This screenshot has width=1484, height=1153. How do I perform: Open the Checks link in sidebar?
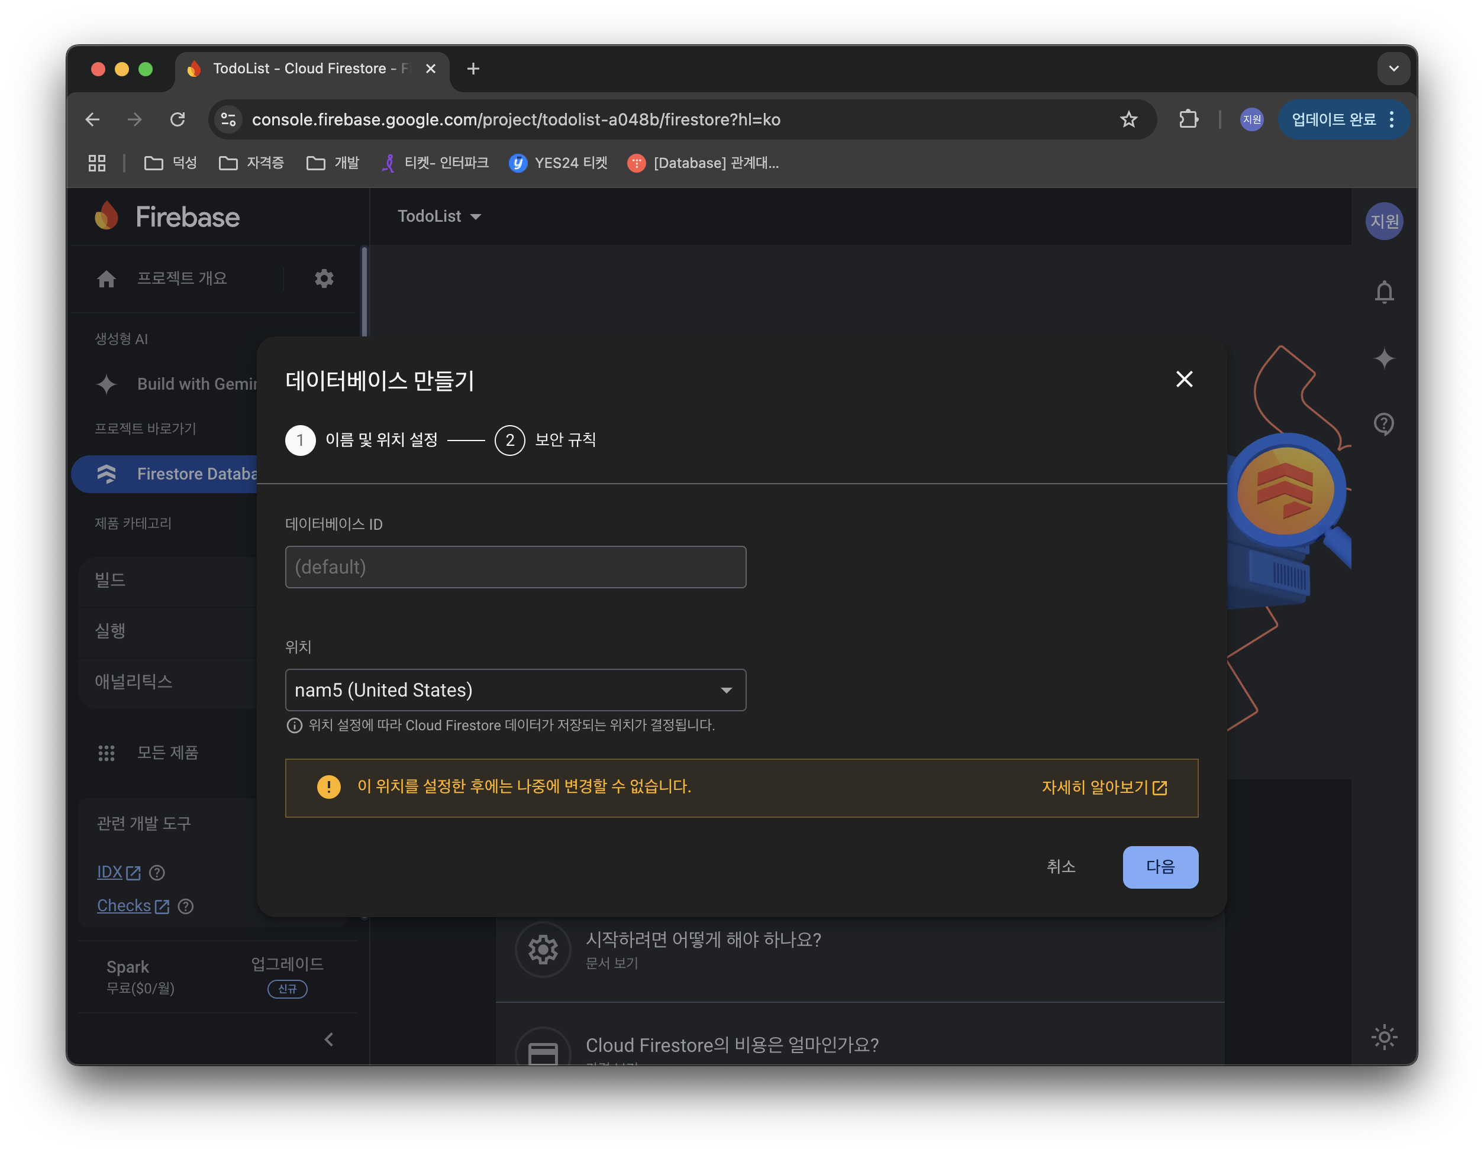click(x=124, y=905)
